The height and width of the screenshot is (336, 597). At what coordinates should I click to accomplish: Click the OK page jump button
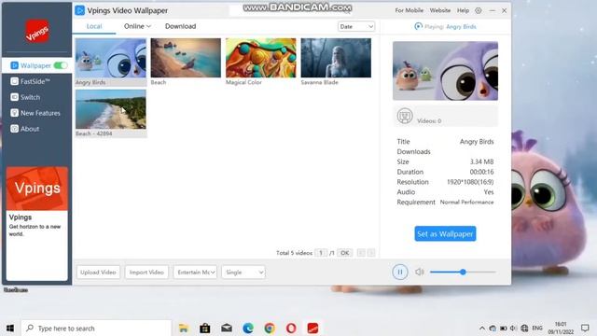pos(344,253)
